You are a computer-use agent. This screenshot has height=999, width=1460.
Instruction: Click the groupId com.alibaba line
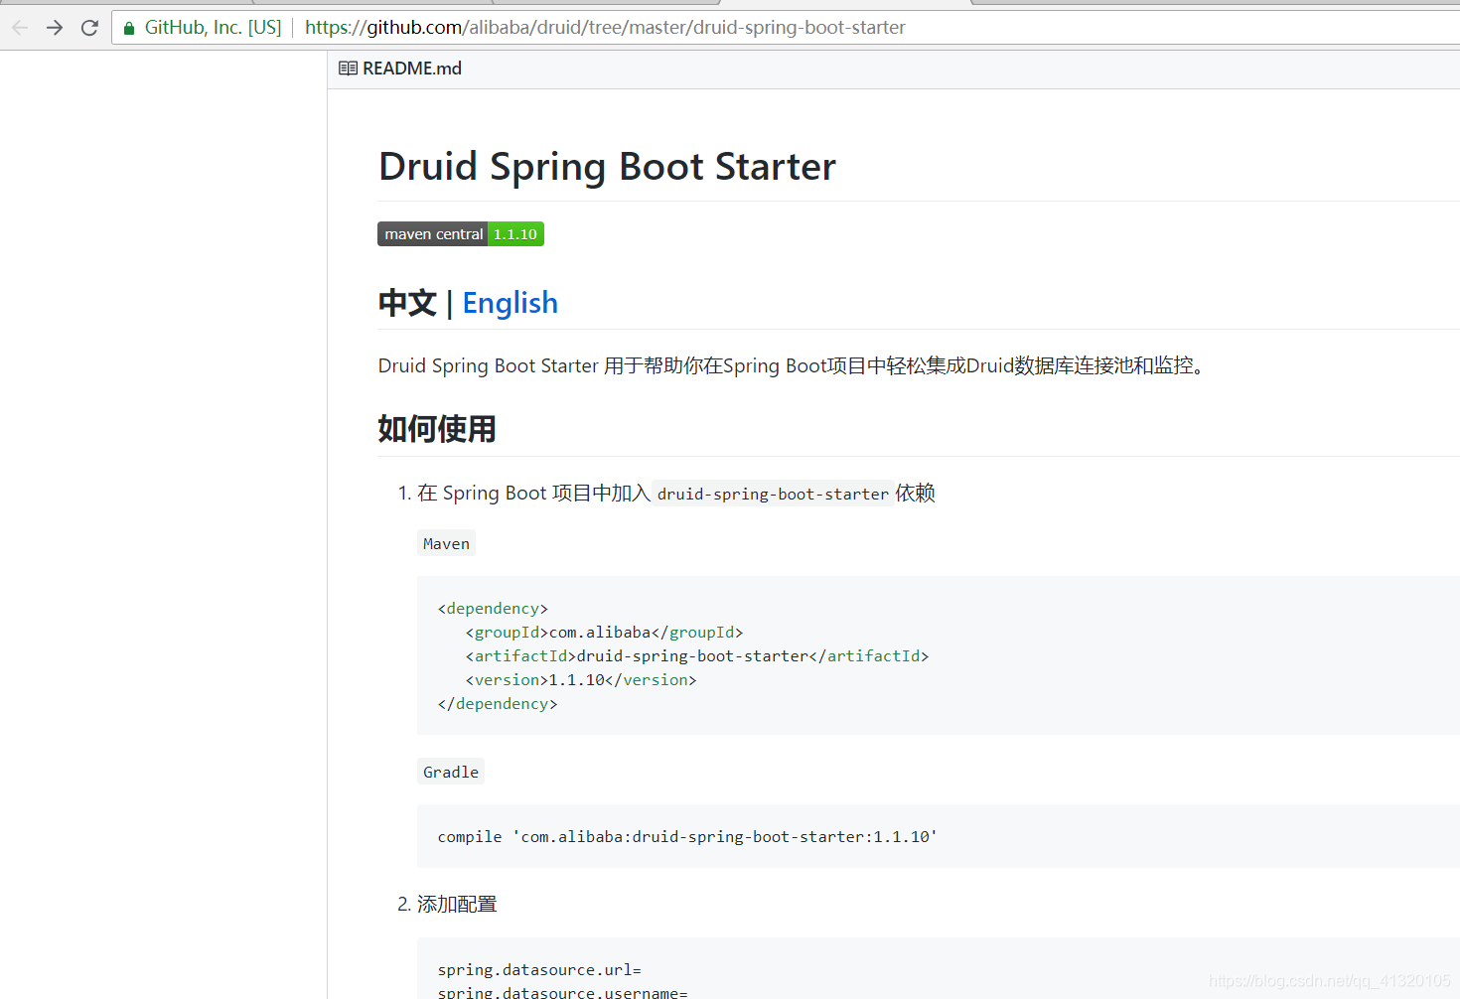pyautogui.click(x=604, y=633)
